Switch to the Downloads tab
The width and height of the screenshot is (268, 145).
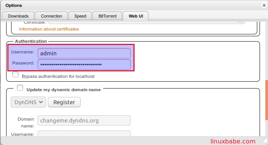point(18,16)
